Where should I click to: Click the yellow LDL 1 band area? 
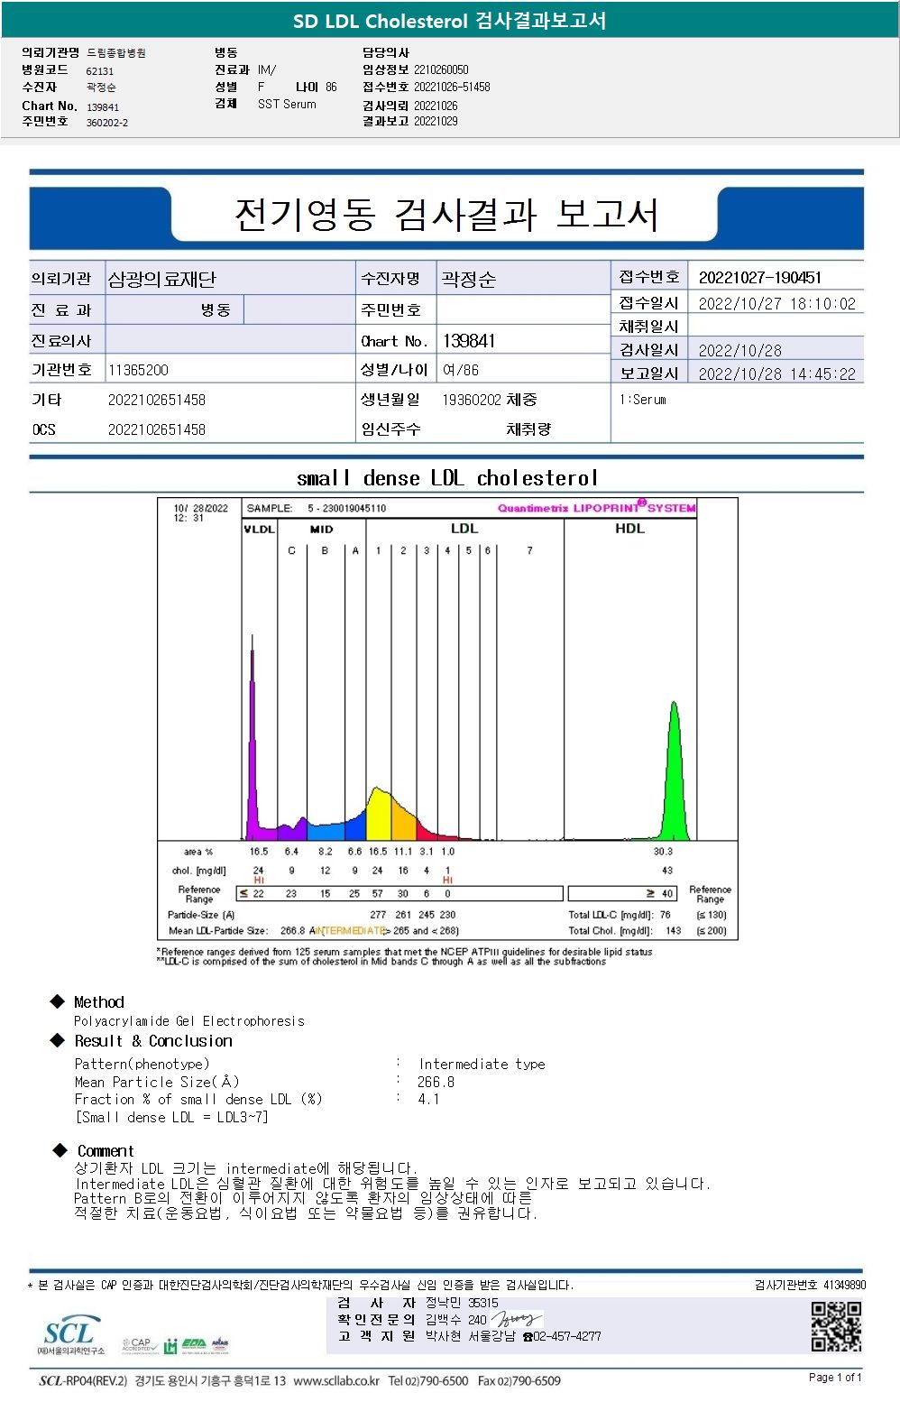pyautogui.click(x=379, y=816)
